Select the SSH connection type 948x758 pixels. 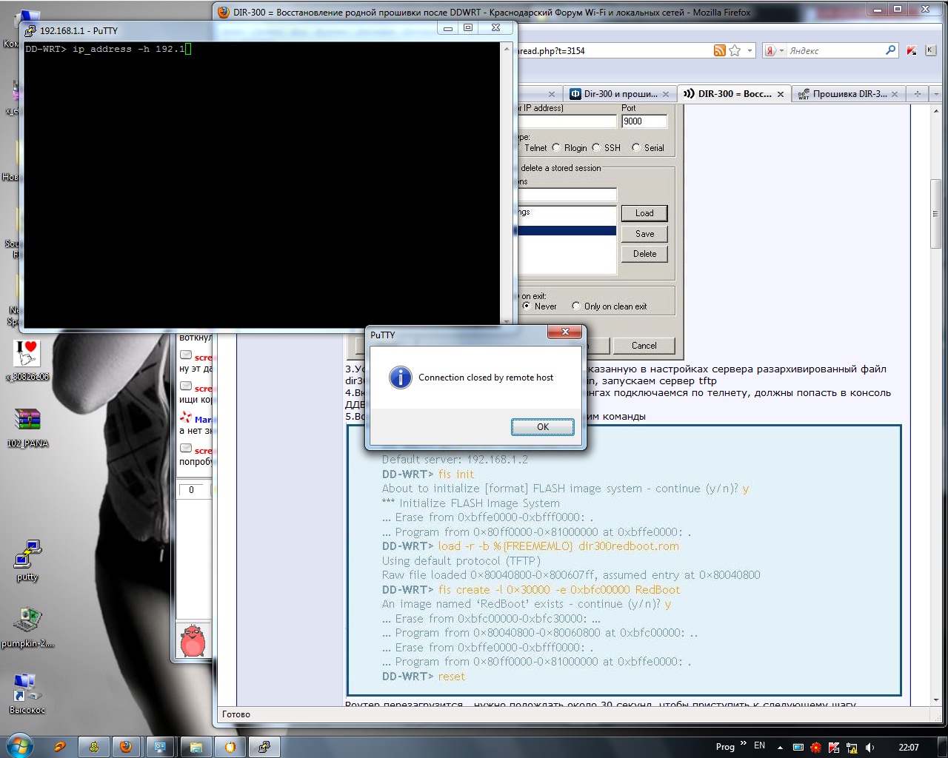(596, 148)
